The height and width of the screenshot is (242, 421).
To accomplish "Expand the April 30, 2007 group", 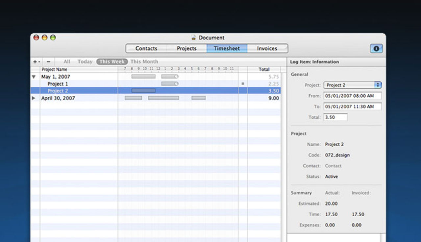I will click(34, 98).
